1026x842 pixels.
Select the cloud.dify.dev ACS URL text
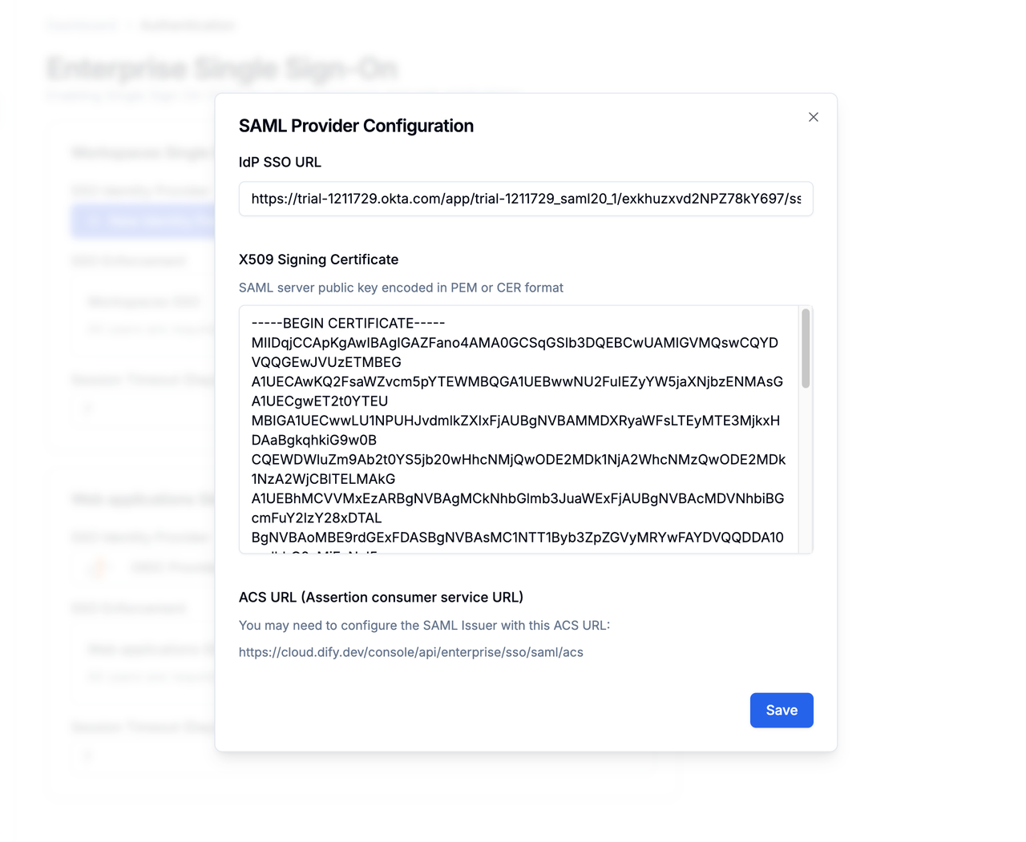pos(411,652)
